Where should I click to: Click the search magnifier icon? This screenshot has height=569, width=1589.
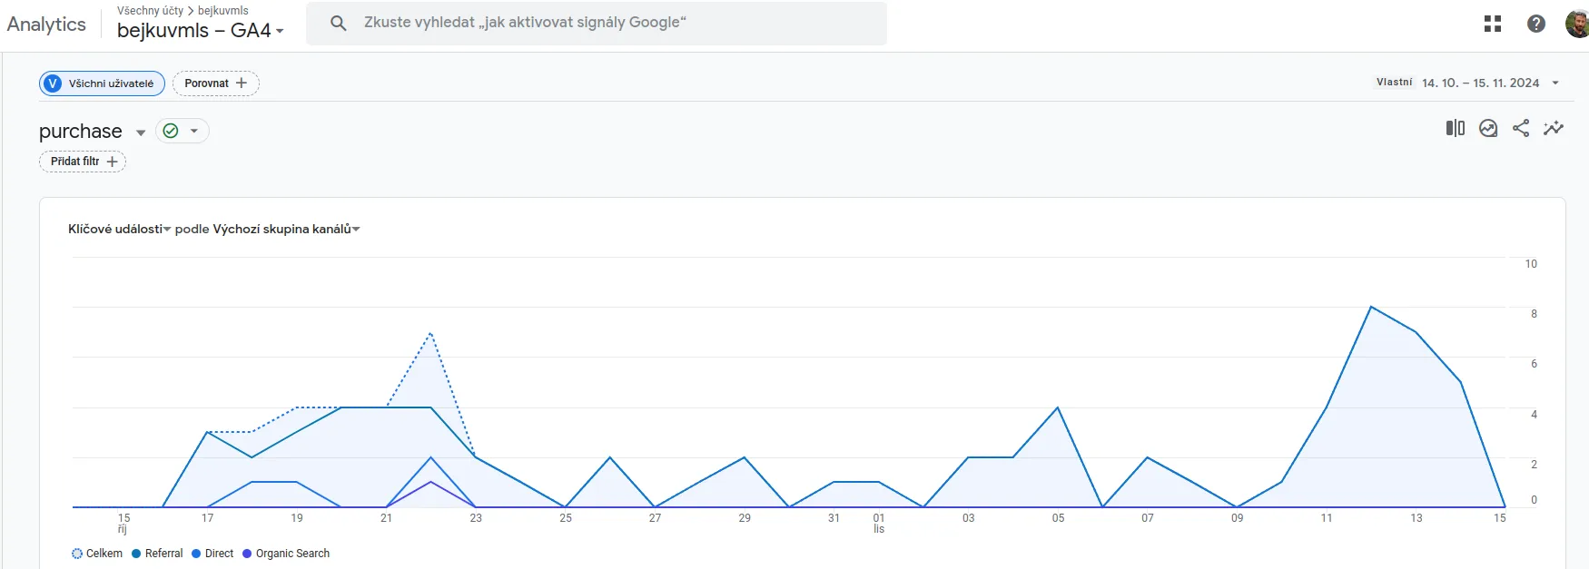339,24
